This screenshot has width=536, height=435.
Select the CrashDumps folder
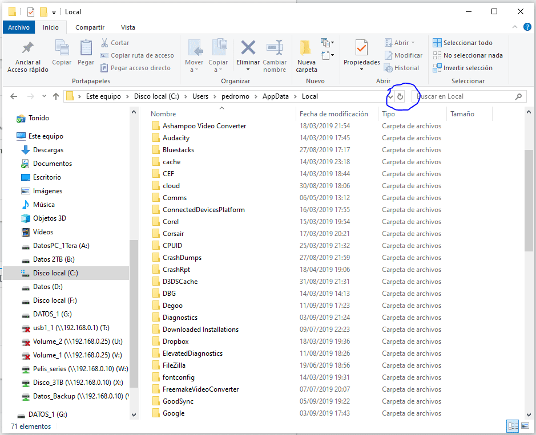182,258
